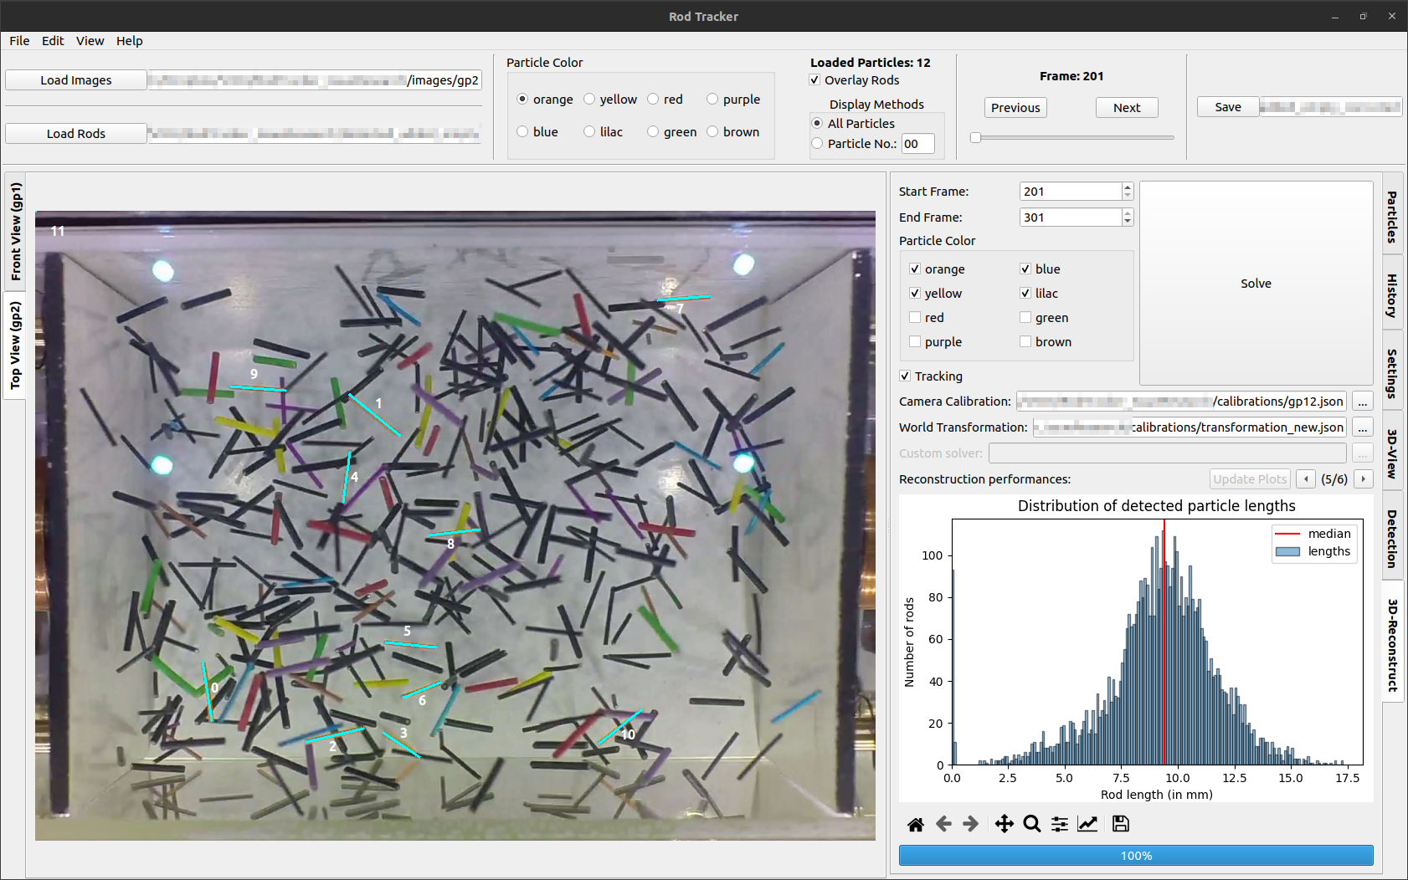
Task: Go back to previous plot view
Action: pyautogui.click(x=943, y=825)
